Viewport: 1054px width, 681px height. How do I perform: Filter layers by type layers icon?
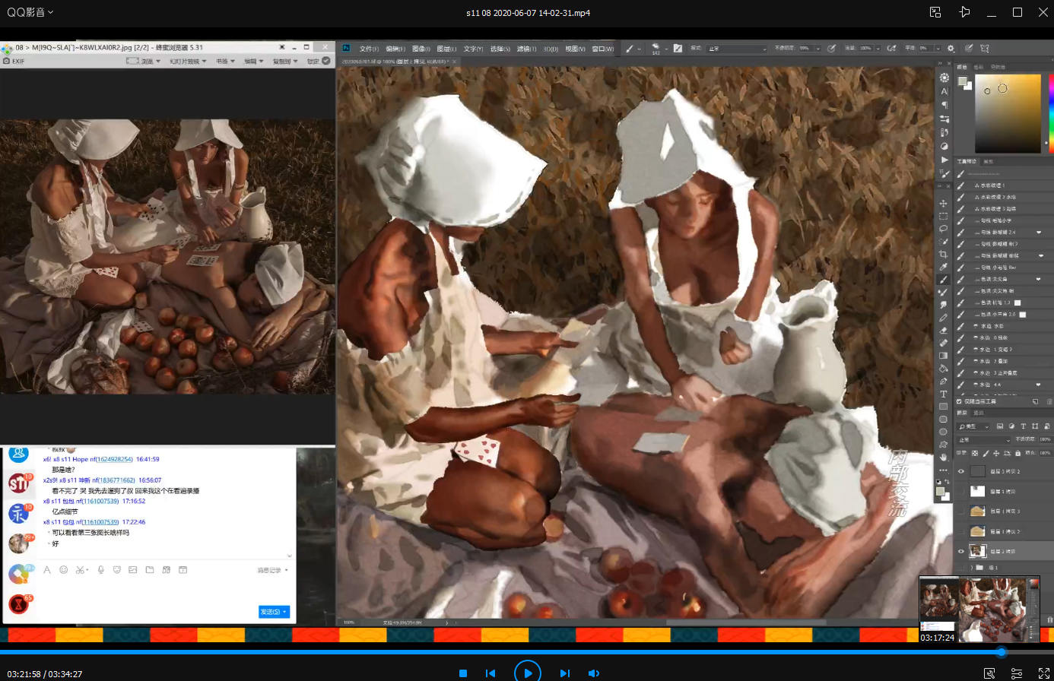[x=1023, y=426]
